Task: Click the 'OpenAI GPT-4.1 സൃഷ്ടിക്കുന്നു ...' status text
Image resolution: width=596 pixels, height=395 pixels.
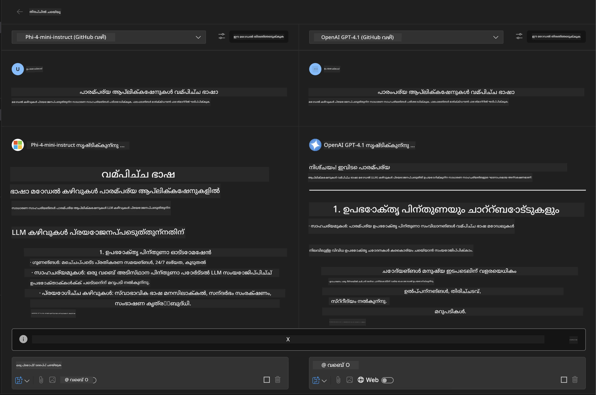Action: [369, 145]
